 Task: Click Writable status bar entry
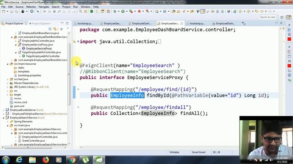tap(174, 152)
